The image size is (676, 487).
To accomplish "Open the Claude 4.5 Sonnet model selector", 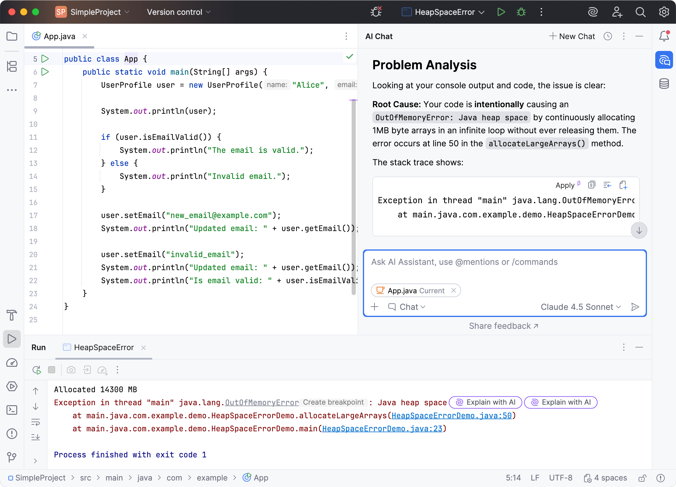I will click(580, 307).
